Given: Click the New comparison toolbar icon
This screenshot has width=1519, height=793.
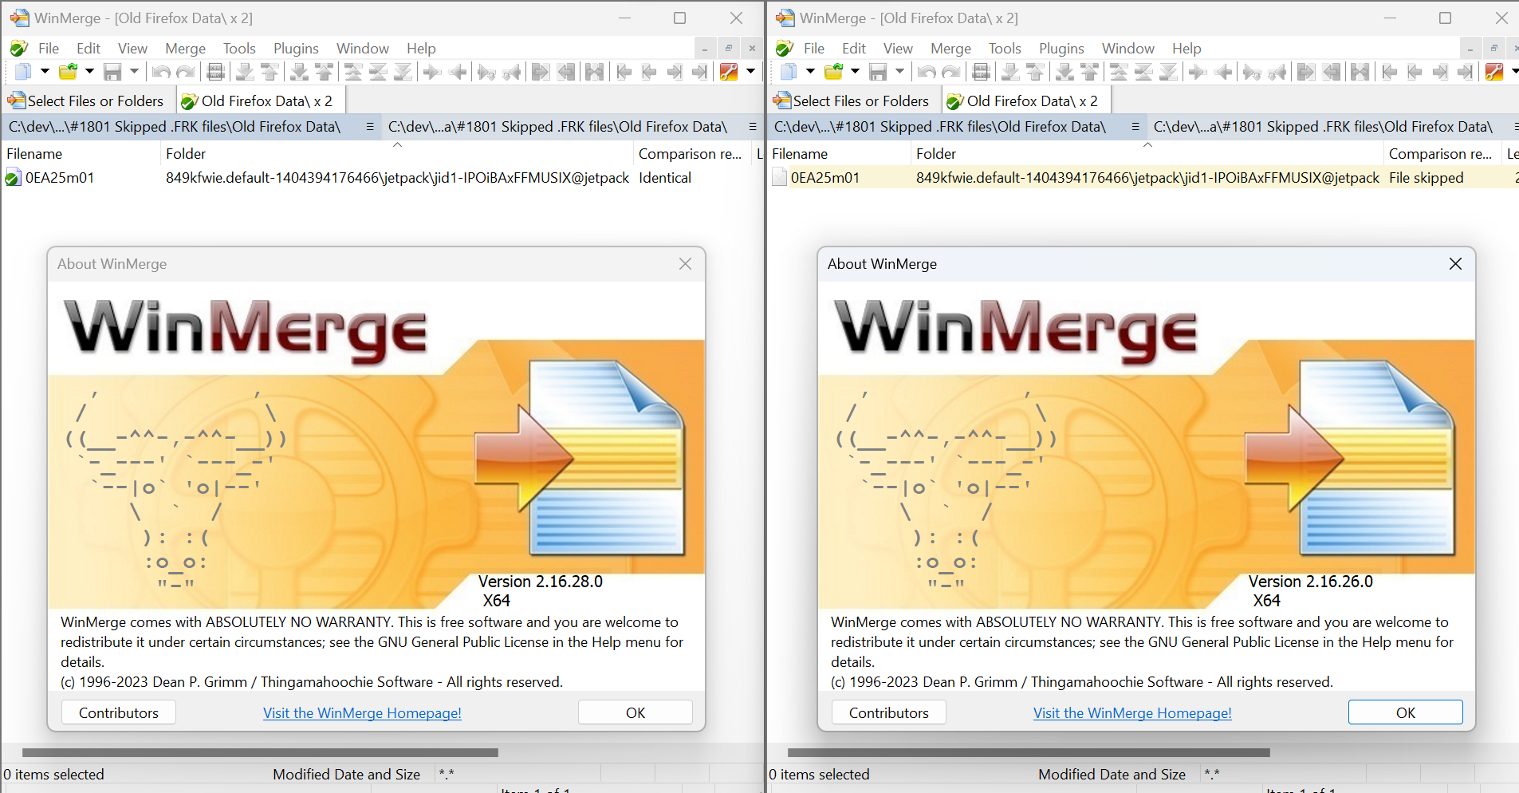Looking at the screenshot, I should coord(22,72).
